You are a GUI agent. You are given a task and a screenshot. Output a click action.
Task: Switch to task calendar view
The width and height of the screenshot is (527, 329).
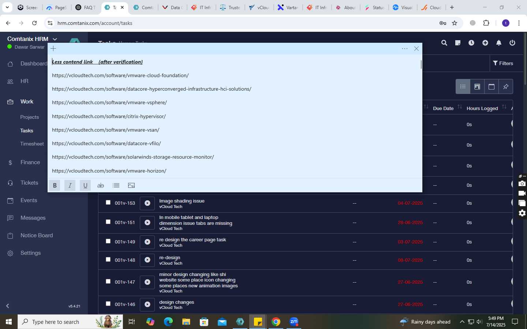point(492,87)
